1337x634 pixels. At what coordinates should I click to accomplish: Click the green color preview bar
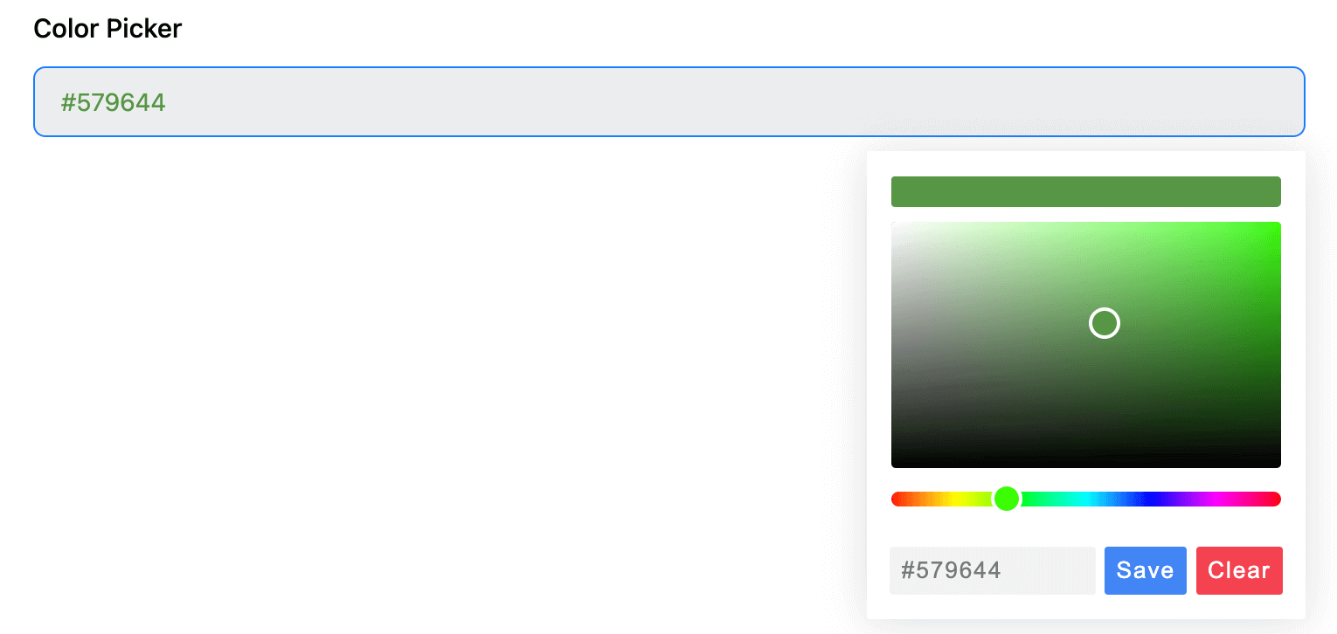[x=1086, y=191]
